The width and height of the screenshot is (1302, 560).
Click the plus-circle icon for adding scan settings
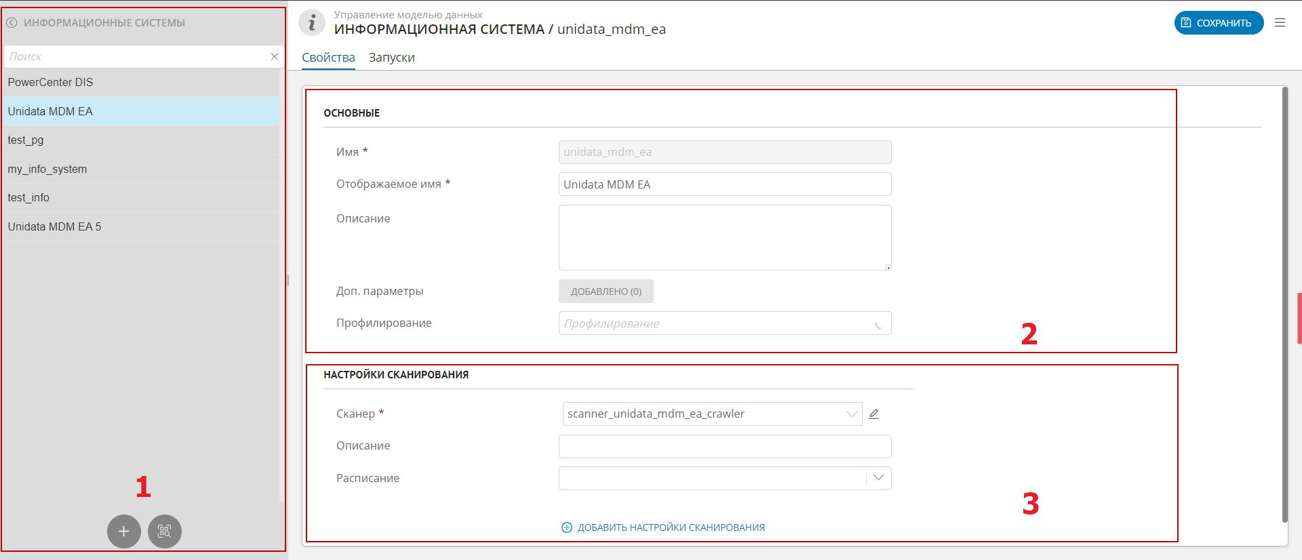click(567, 527)
